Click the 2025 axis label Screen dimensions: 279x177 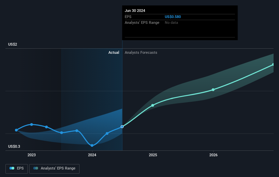tap(153, 155)
